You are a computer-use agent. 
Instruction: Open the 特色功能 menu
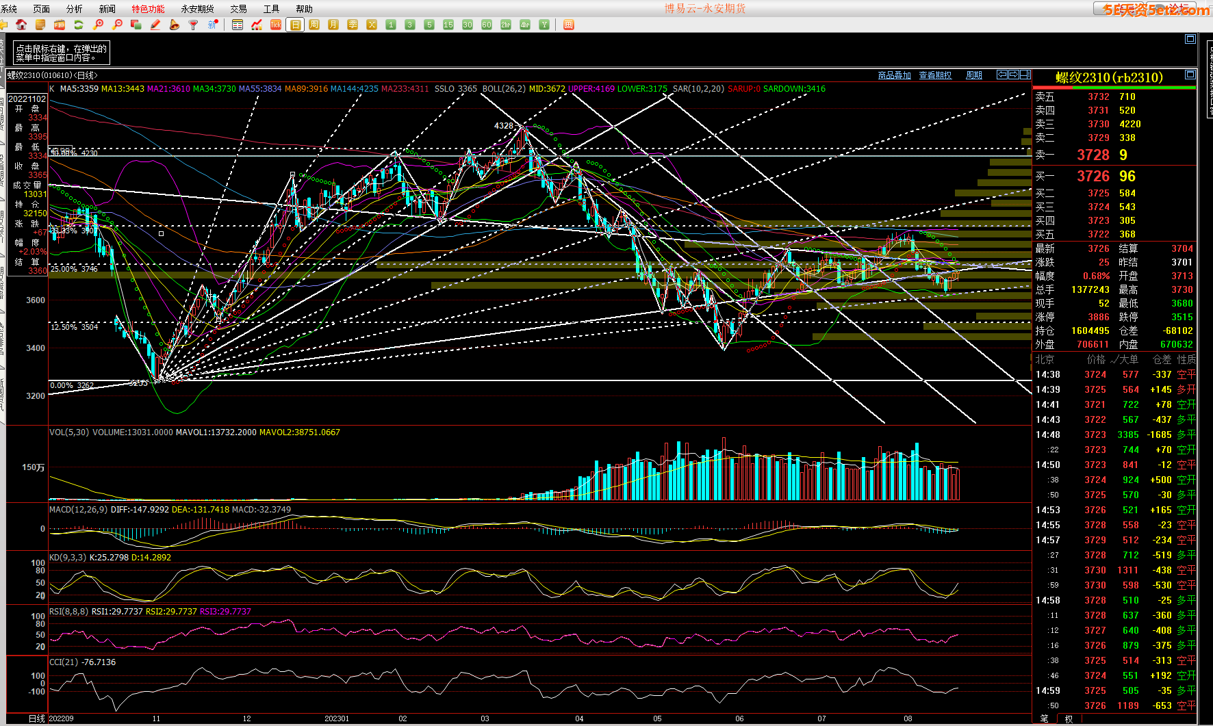click(x=148, y=9)
